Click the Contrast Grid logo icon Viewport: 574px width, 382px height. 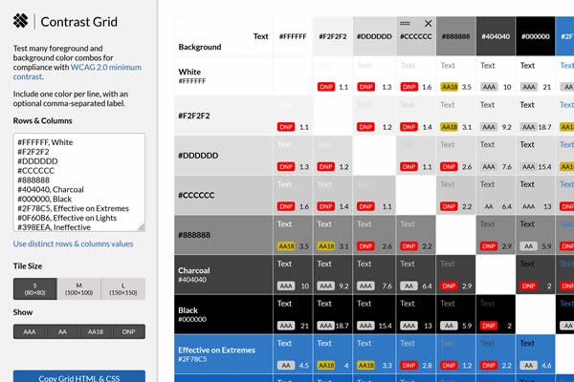tap(20, 21)
